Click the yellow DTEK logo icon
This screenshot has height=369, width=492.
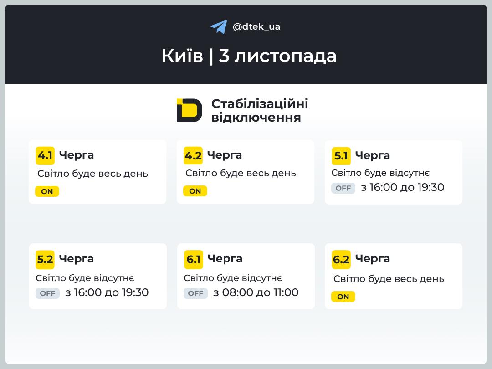[x=189, y=110]
